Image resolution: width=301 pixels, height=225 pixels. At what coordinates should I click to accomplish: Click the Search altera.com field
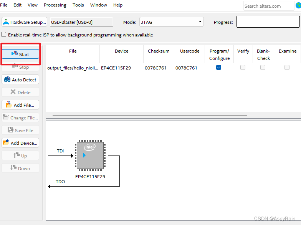point(269,6)
